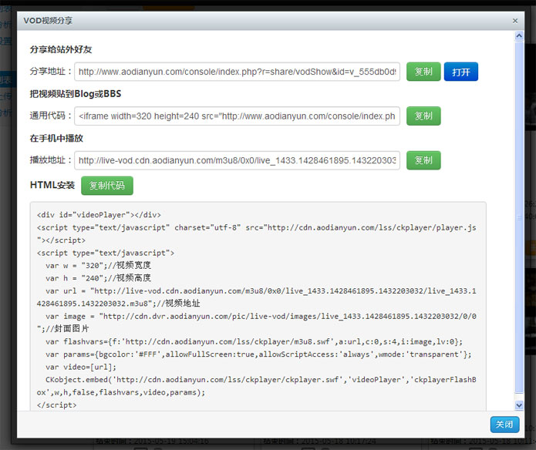Click the 分享给站外好友 heading
This screenshot has width=536, height=450.
coord(61,49)
